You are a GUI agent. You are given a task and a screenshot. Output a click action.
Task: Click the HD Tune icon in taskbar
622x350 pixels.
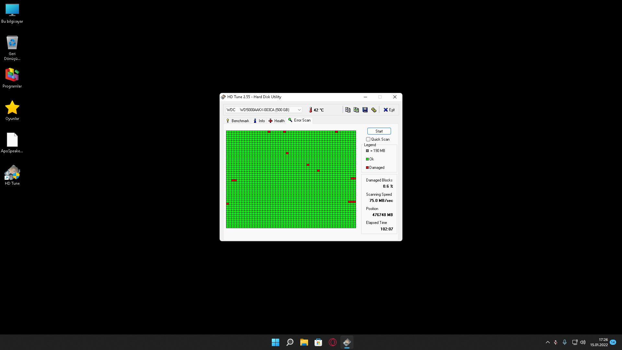coord(347,342)
